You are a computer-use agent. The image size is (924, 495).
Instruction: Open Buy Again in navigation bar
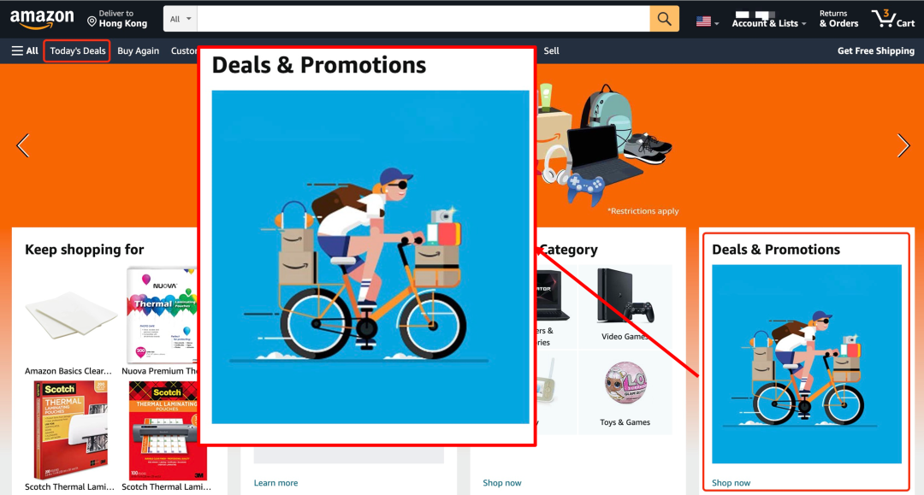coord(138,50)
